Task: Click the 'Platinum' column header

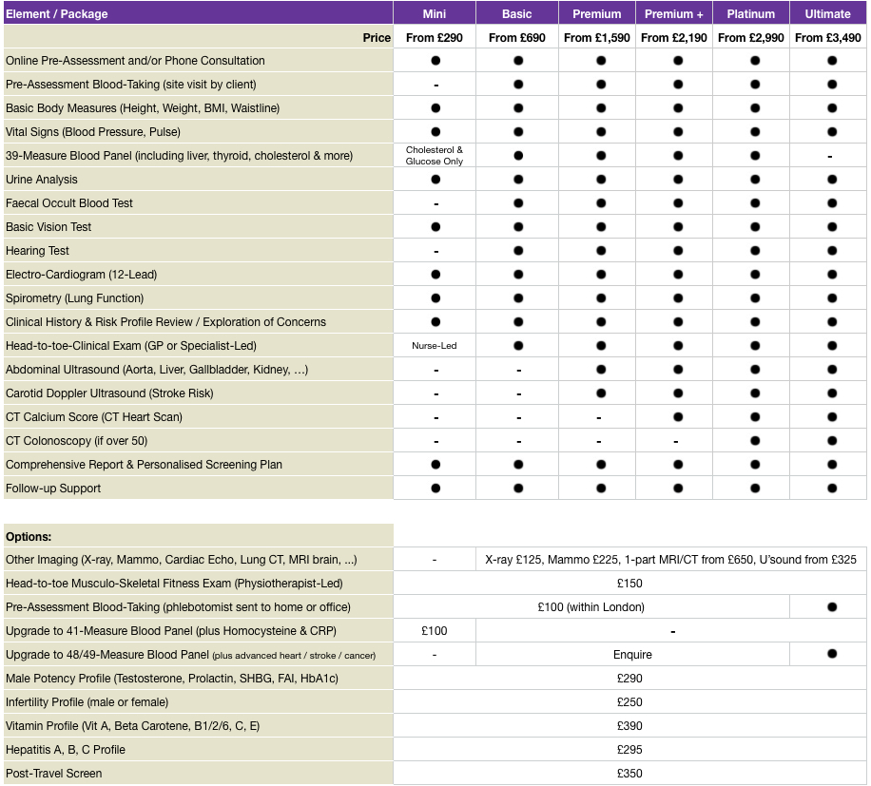Action: pos(751,14)
